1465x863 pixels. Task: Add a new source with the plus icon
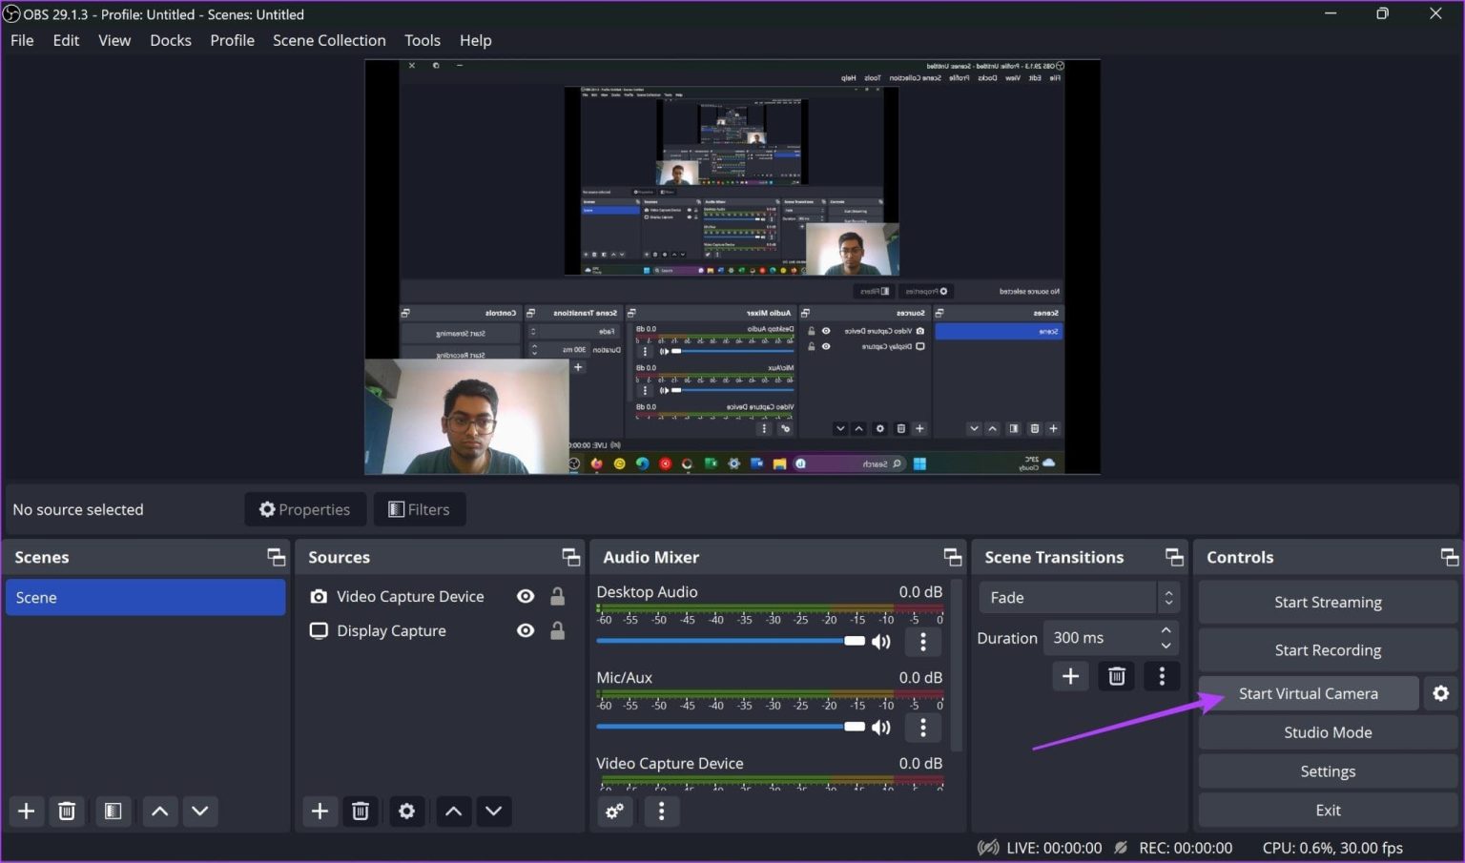[320, 811]
